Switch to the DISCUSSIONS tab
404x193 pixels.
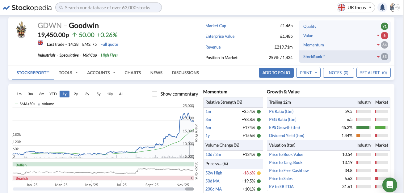(x=185, y=73)
